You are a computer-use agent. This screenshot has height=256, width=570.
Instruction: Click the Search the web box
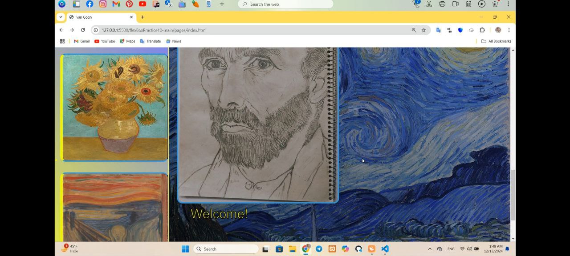coord(285,4)
